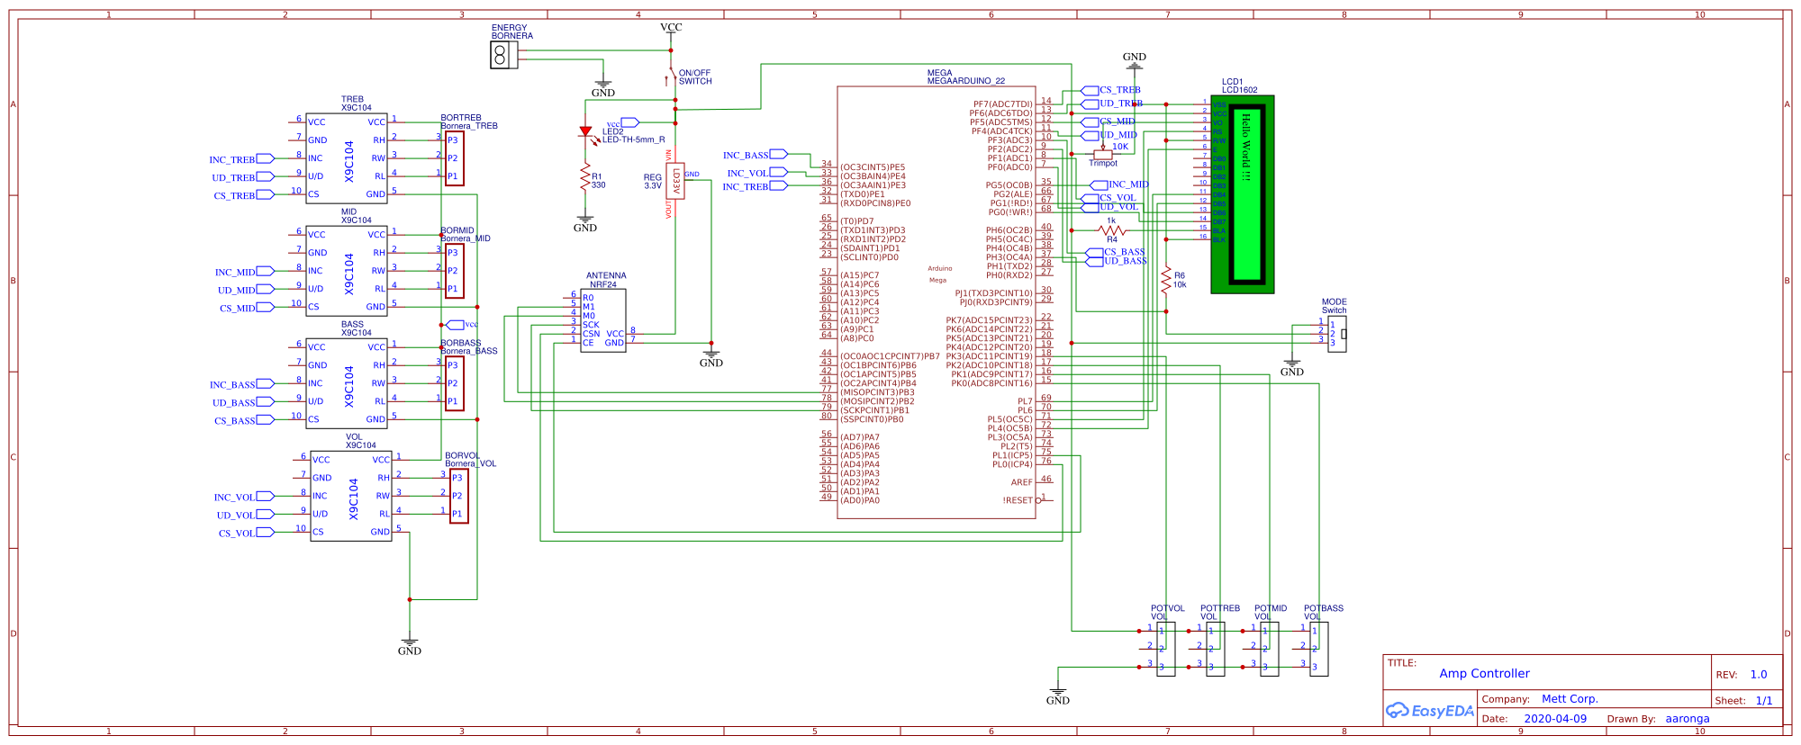This screenshot has height=745, width=1801.
Task: Select the VOL X9C104 chip body
Action: [351, 496]
